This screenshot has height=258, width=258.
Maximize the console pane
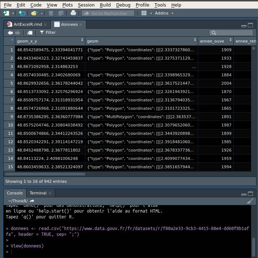(250, 194)
